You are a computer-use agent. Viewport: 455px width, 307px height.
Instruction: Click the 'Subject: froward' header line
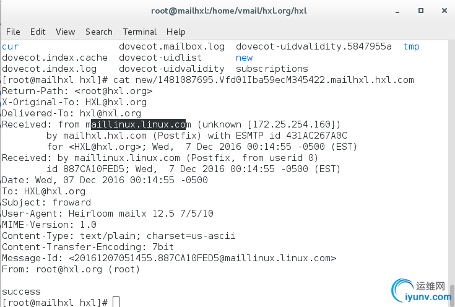pos(46,202)
